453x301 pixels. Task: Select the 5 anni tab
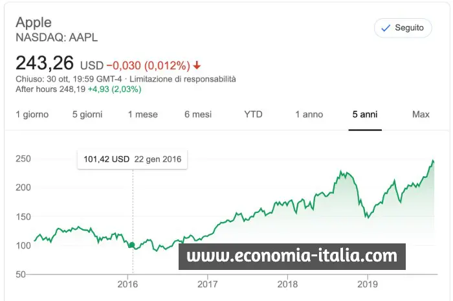[365, 115]
